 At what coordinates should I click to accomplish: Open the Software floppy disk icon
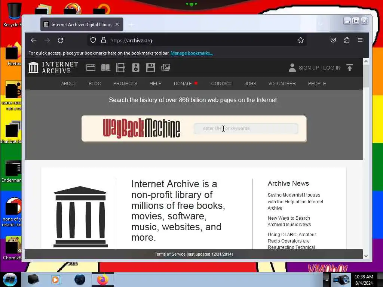click(151, 68)
